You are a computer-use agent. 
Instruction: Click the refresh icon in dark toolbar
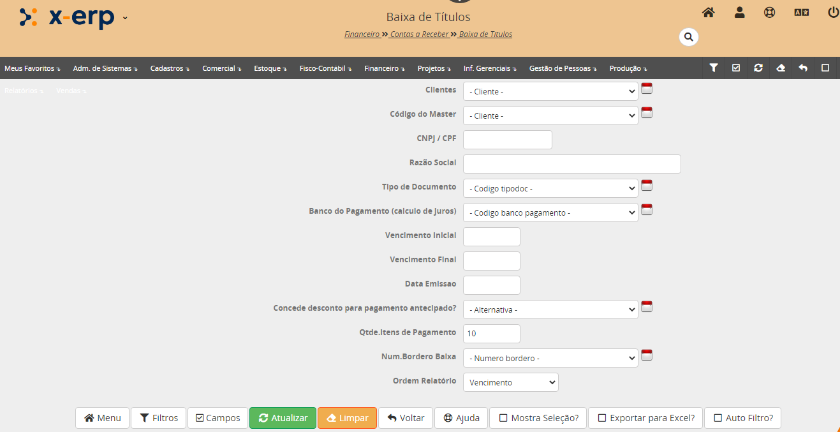pyautogui.click(x=758, y=68)
